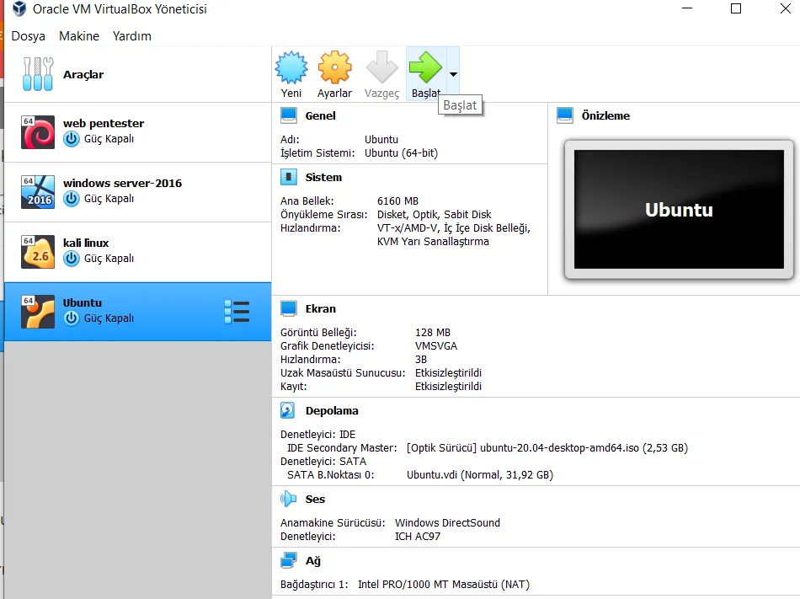Open the Genel settings heading link
Image resolution: width=800 pixels, height=599 pixels.
click(320, 115)
